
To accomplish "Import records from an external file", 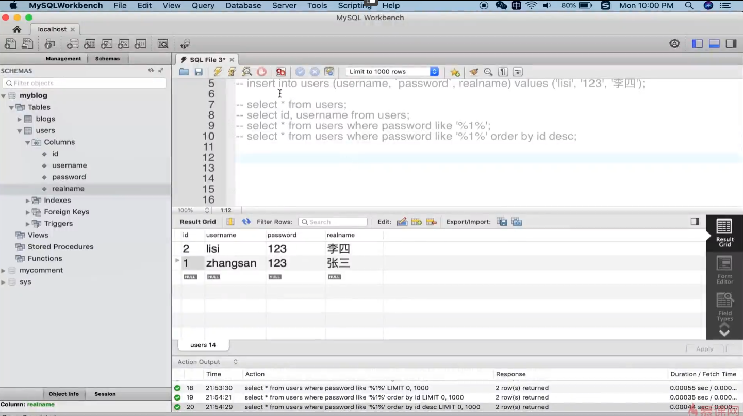I will (x=517, y=222).
